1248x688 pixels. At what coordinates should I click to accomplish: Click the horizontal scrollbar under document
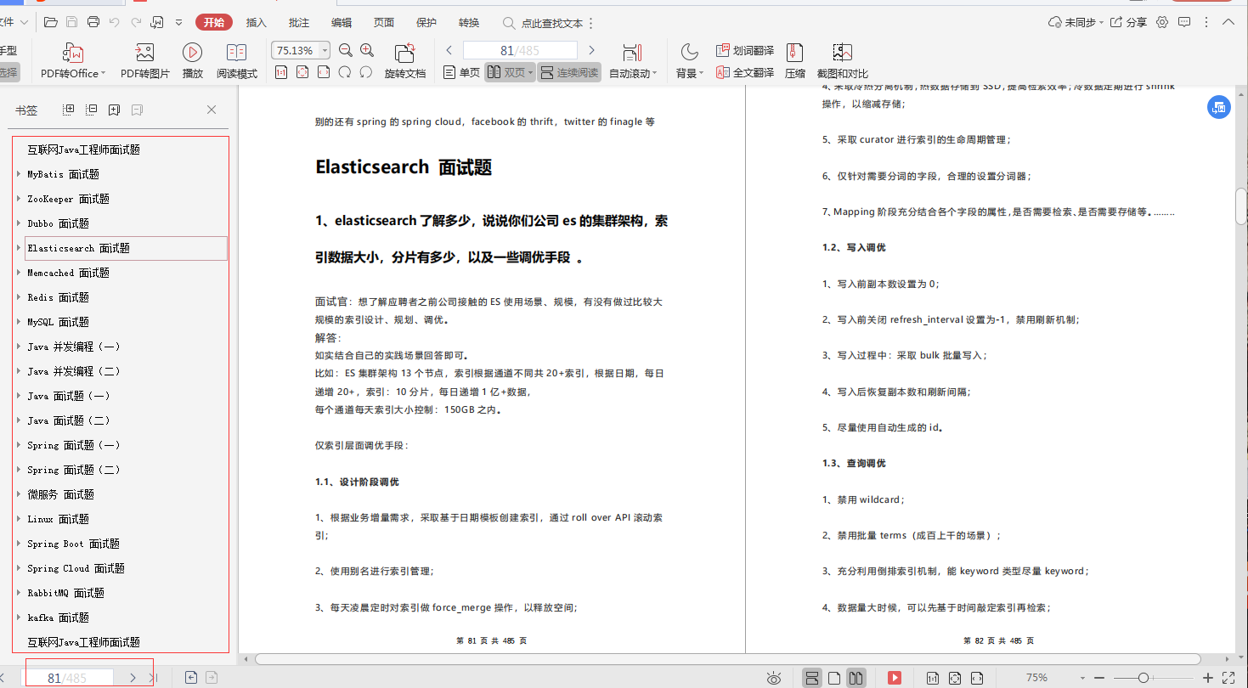[x=728, y=659]
